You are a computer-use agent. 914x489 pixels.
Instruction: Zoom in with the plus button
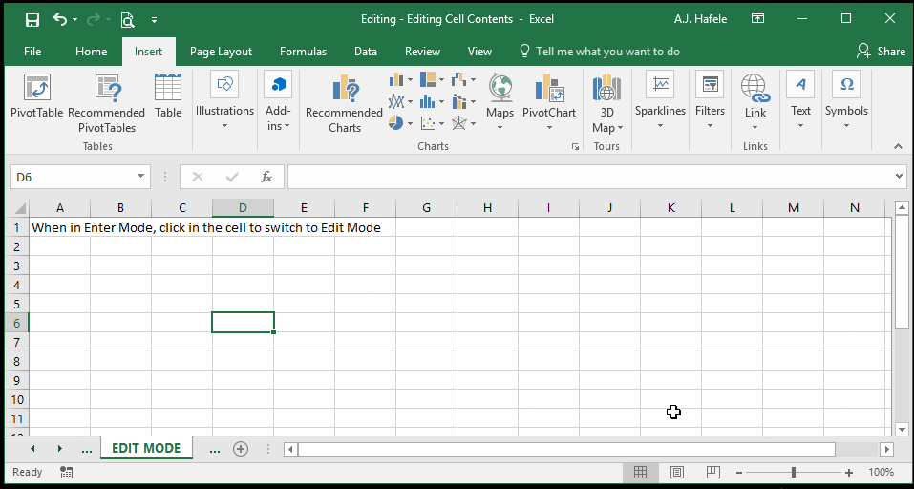pyautogui.click(x=849, y=473)
